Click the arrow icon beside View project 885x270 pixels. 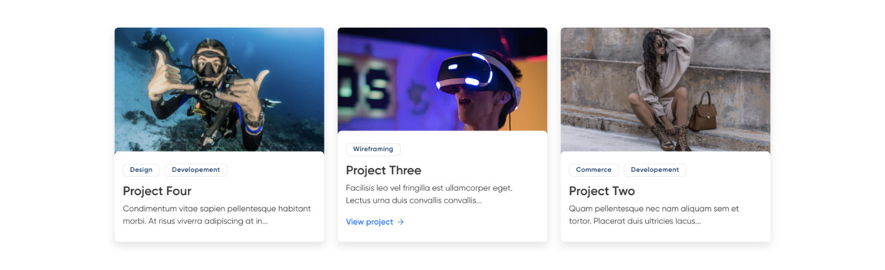click(x=401, y=222)
